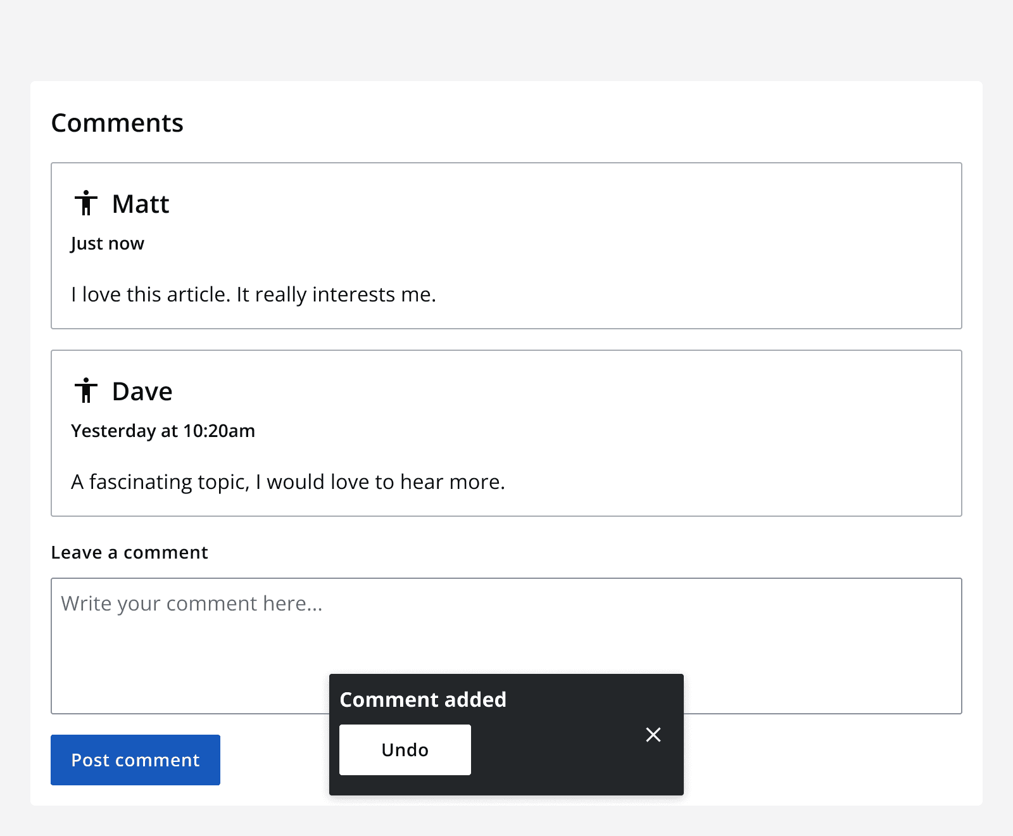The height and width of the screenshot is (836, 1013).
Task: Click the Leave a comment label
Action: pos(129,552)
